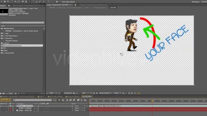Toggle hiding of shy layers
The image size is (207, 116).
67,100
